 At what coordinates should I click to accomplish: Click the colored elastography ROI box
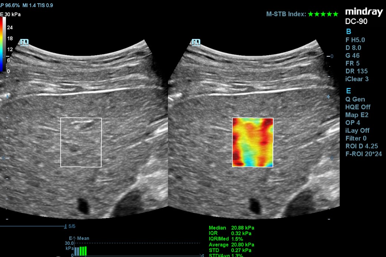click(253, 142)
